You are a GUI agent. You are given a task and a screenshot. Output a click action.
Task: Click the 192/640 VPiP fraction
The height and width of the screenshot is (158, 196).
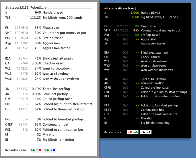(21, 33)
